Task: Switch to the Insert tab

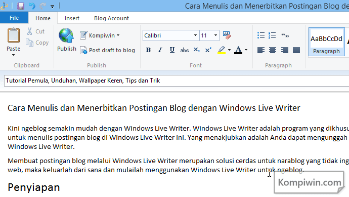Action: (72, 18)
